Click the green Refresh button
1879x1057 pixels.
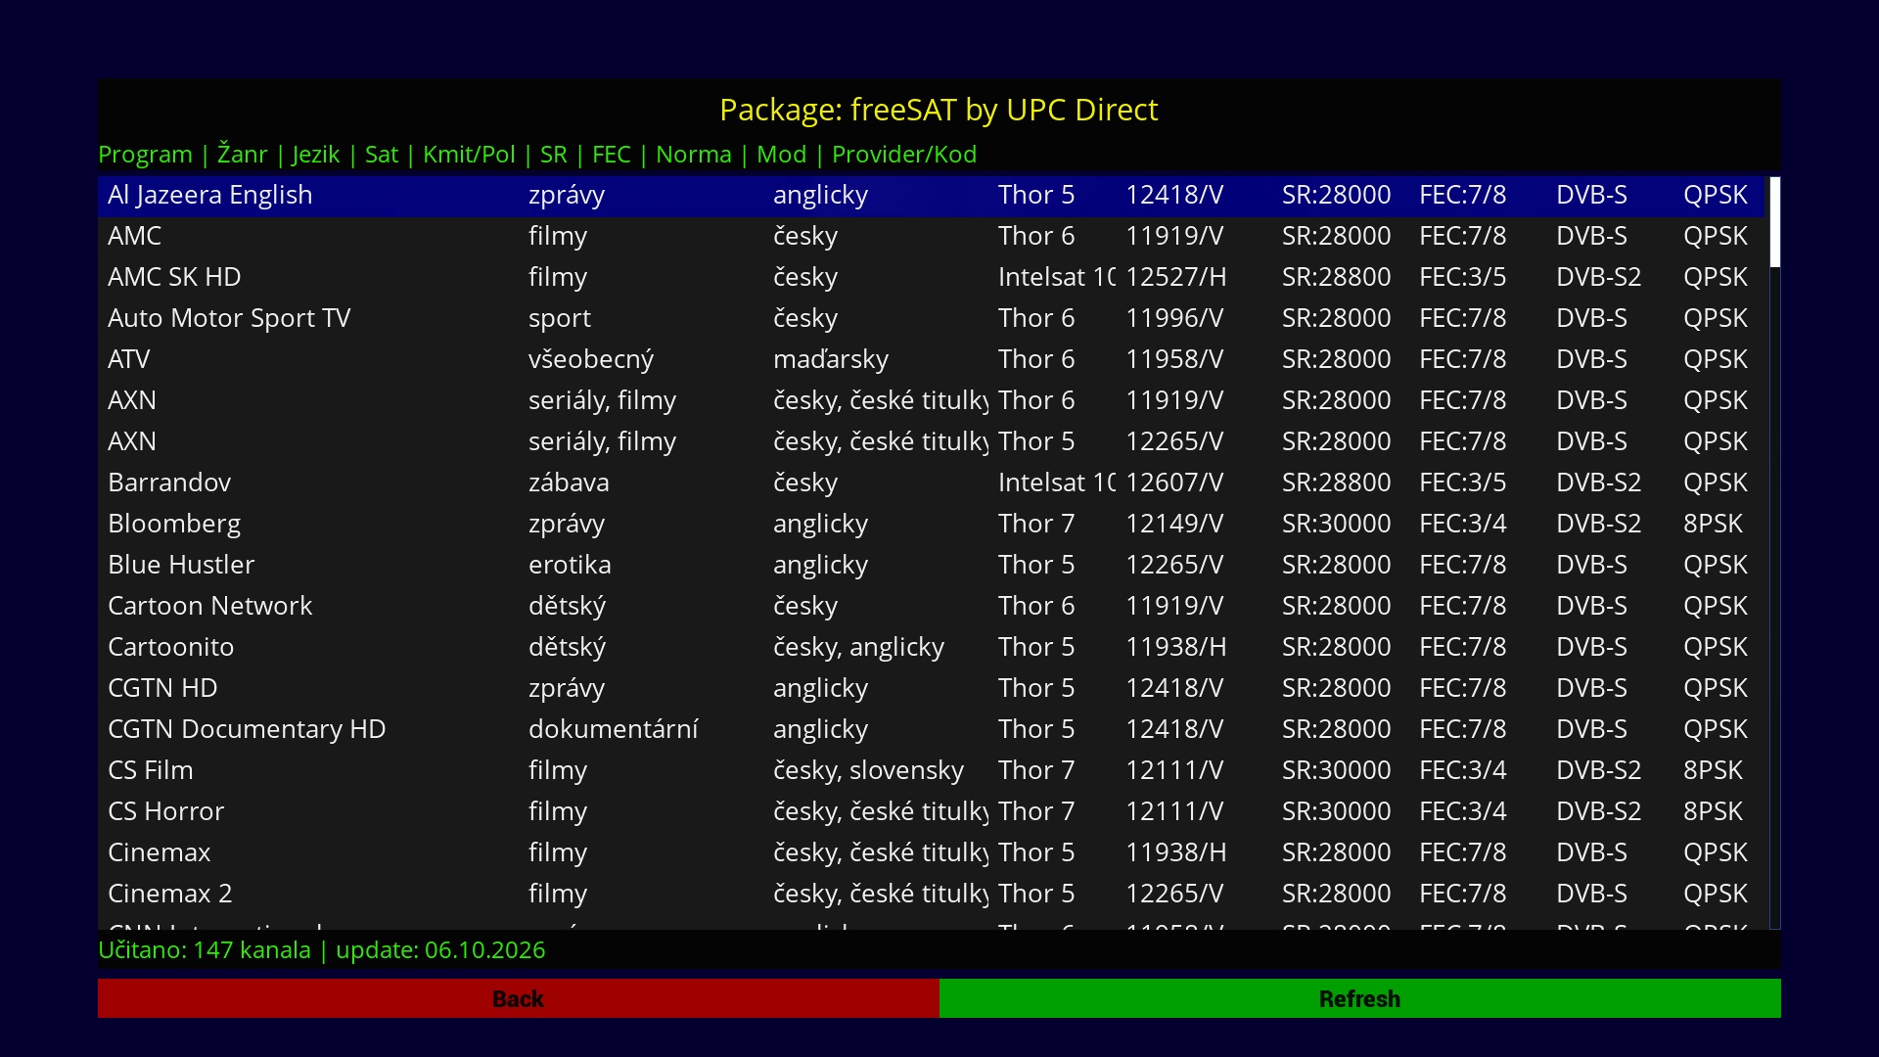1360,998
